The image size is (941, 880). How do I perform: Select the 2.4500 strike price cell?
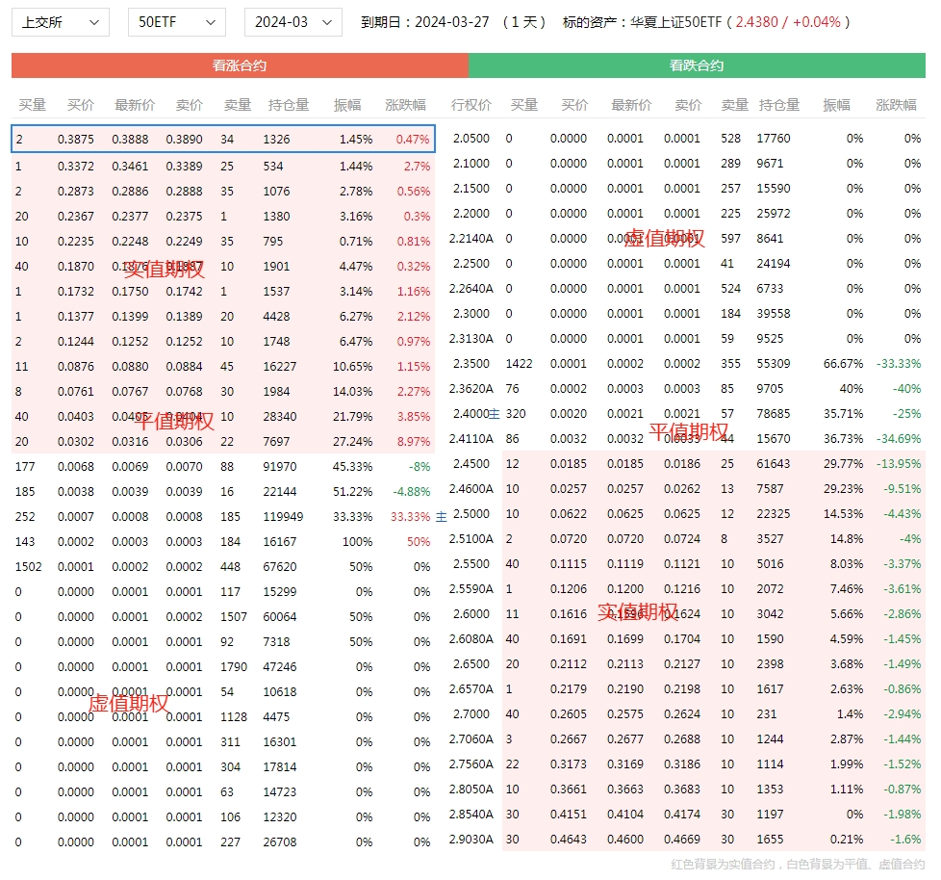tap(470, 464)
